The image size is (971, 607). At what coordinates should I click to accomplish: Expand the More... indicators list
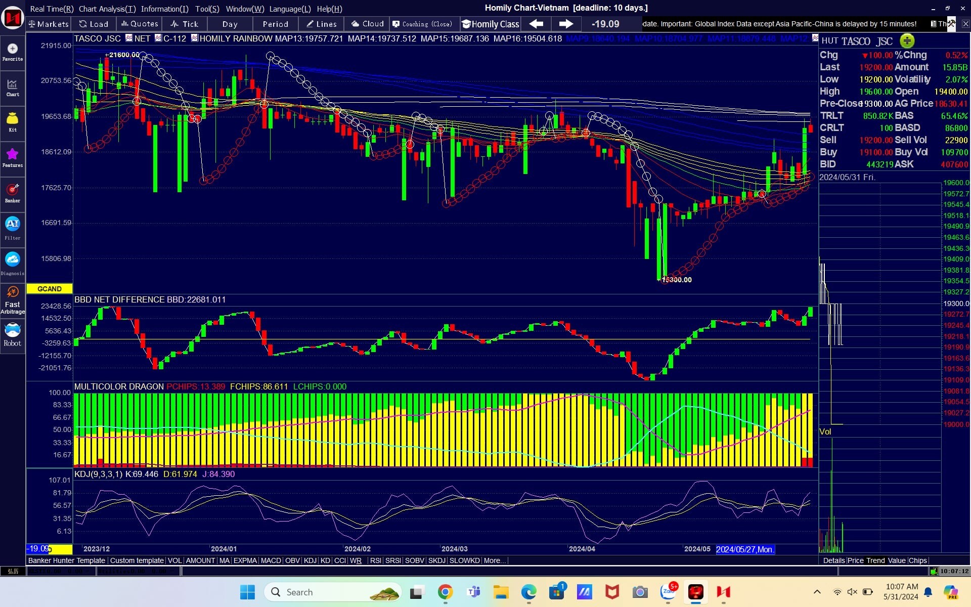(495, 560)
